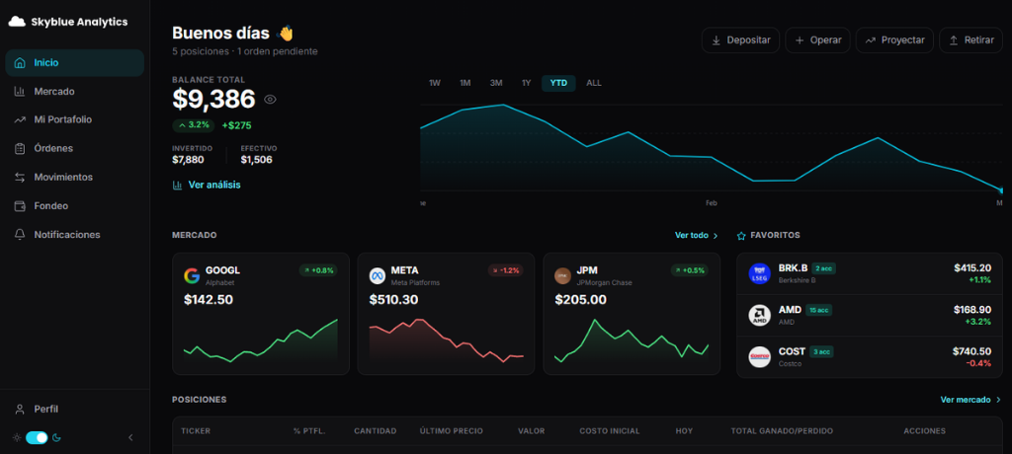Click the Fondeo wallet icon

pos(20,205)
